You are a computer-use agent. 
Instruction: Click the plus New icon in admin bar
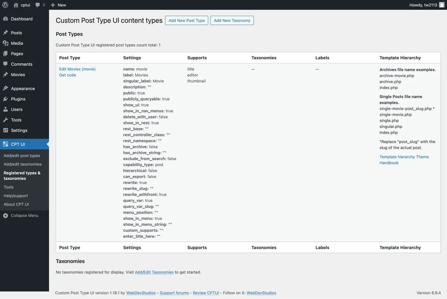(x=53, y=5)
